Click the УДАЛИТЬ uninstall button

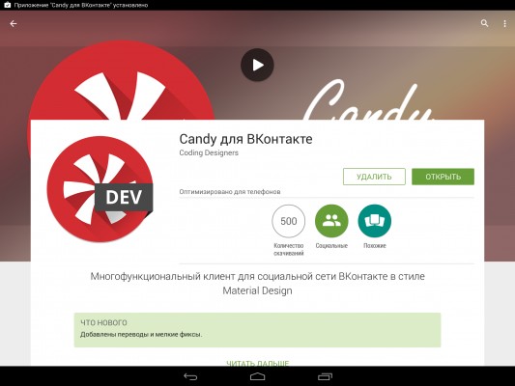click(x=374, y=177)
